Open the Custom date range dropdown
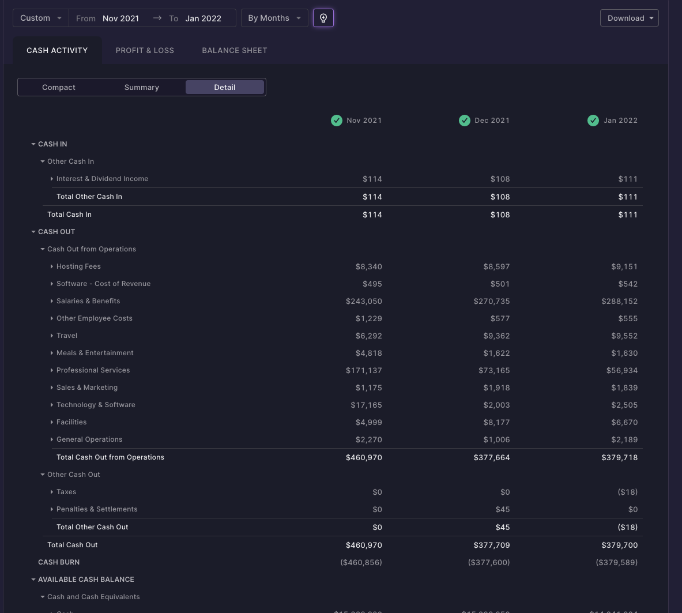 (41, 18)
